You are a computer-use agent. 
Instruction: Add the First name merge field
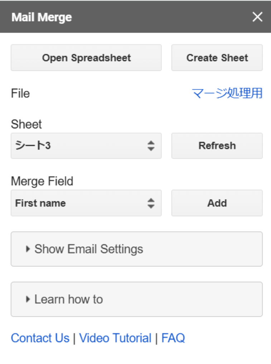217,203
